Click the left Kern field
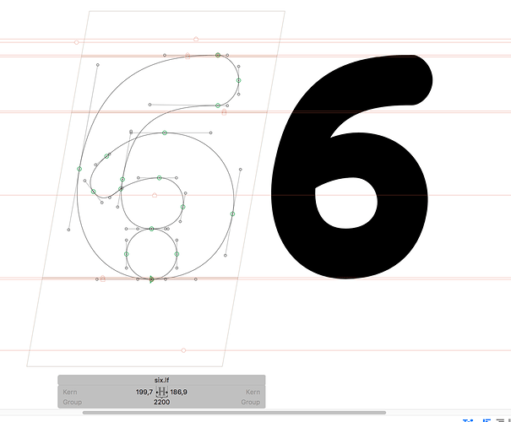The image size is (511, 422). 70,392
